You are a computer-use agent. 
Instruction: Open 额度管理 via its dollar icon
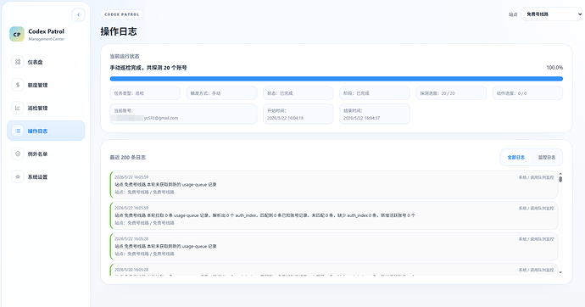(18, 85)
